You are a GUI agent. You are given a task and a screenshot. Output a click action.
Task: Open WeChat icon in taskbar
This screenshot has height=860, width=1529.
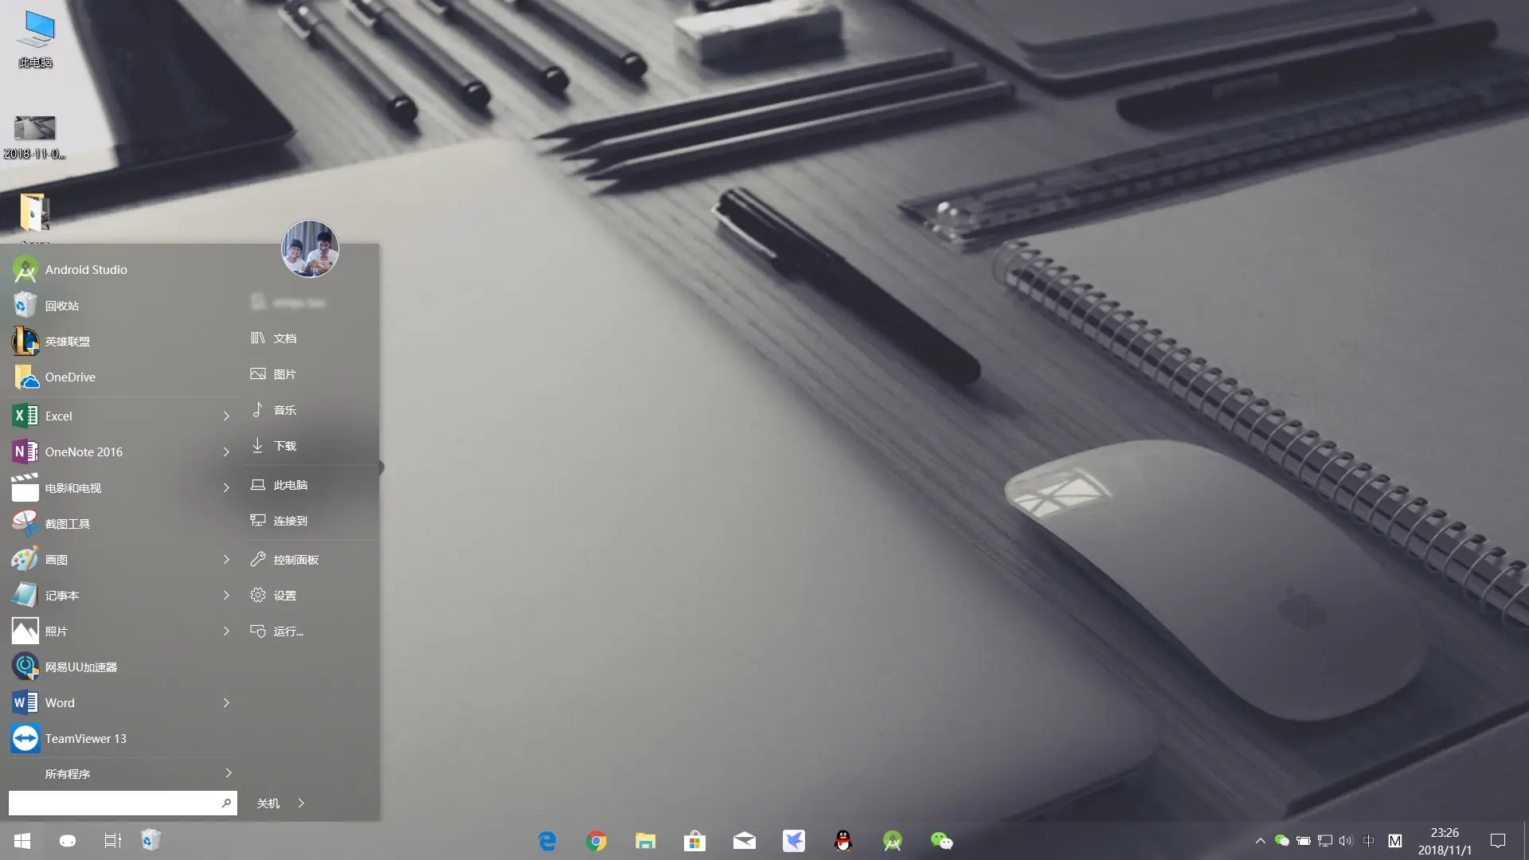tap(941, 841)
